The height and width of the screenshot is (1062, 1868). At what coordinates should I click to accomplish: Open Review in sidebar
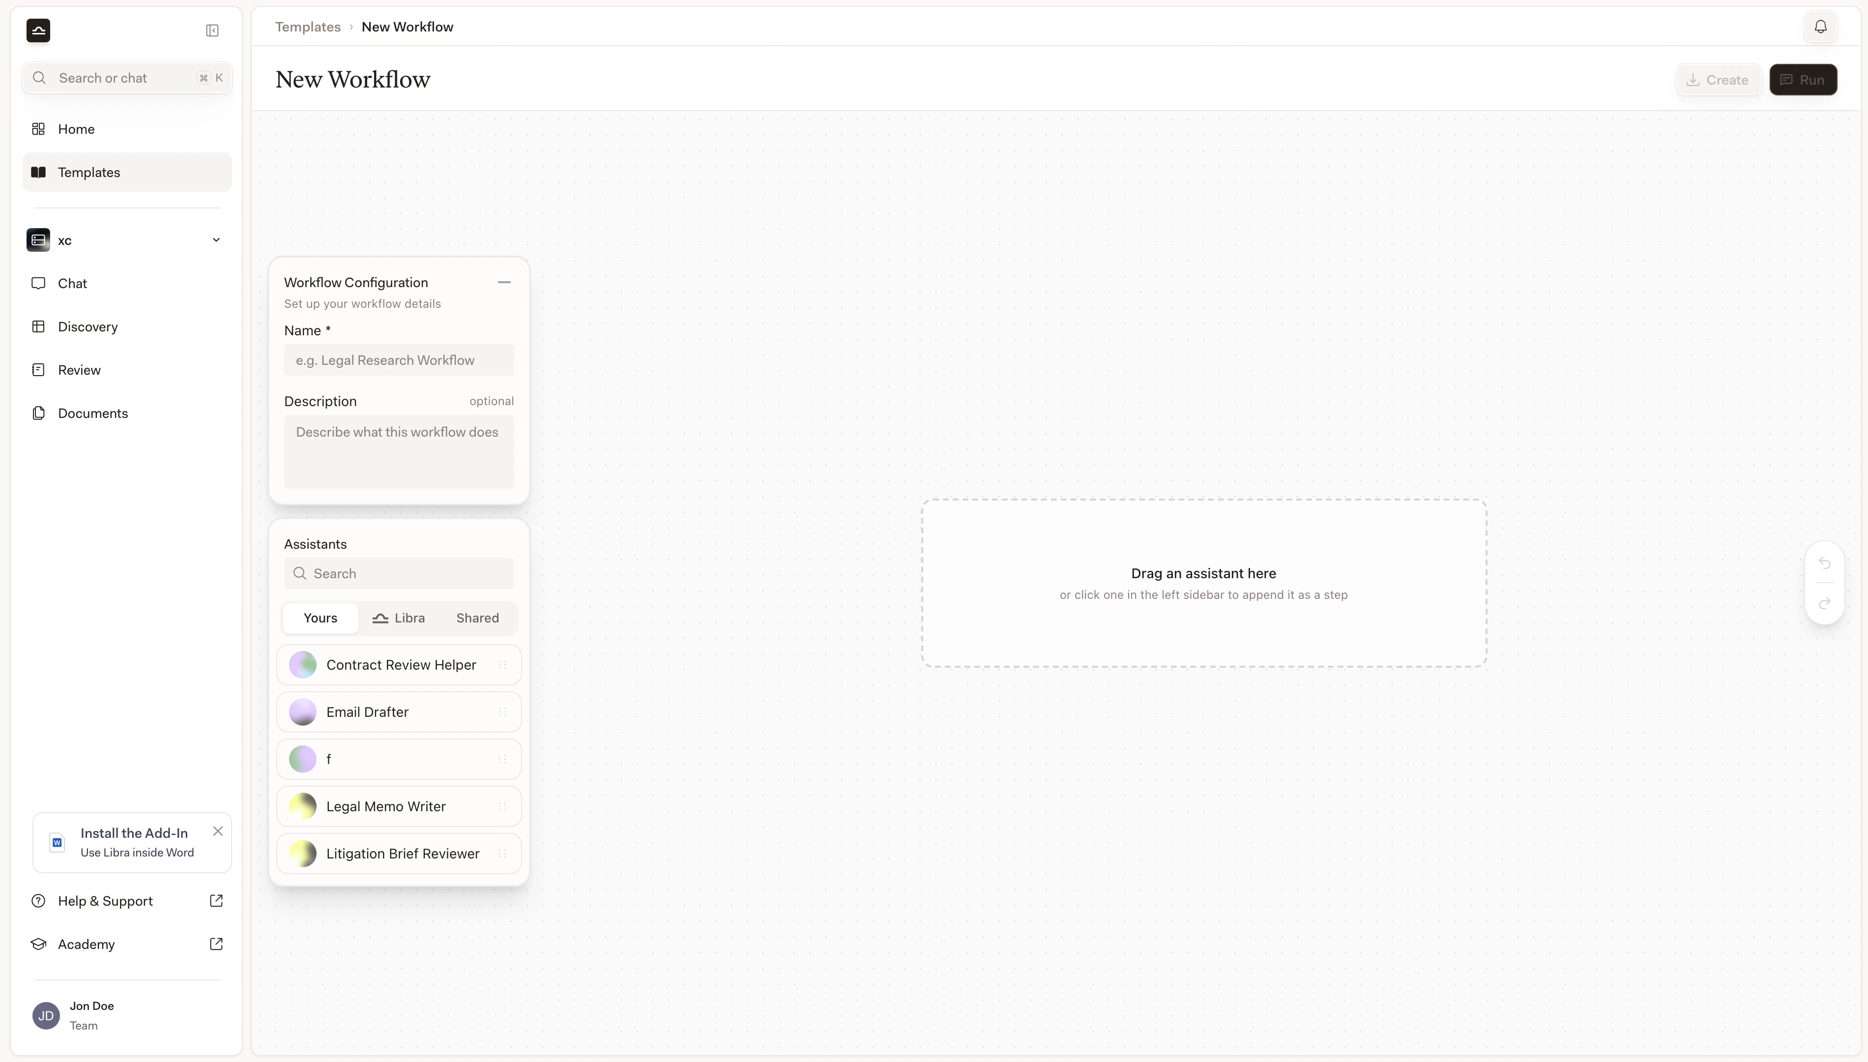(x=127, y=370)
